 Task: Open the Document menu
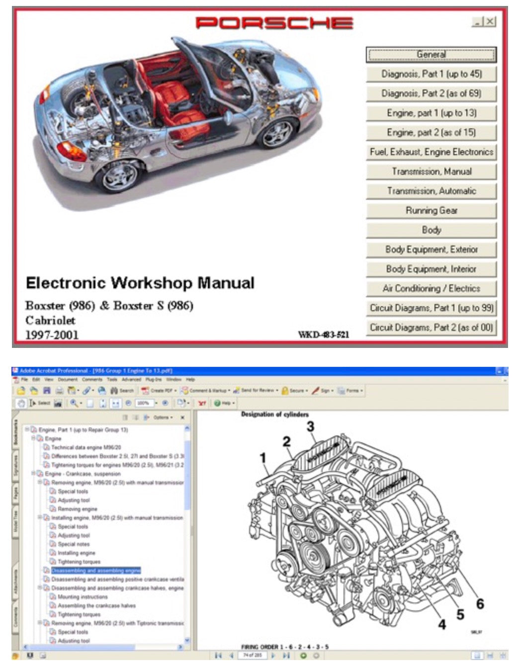67,379
